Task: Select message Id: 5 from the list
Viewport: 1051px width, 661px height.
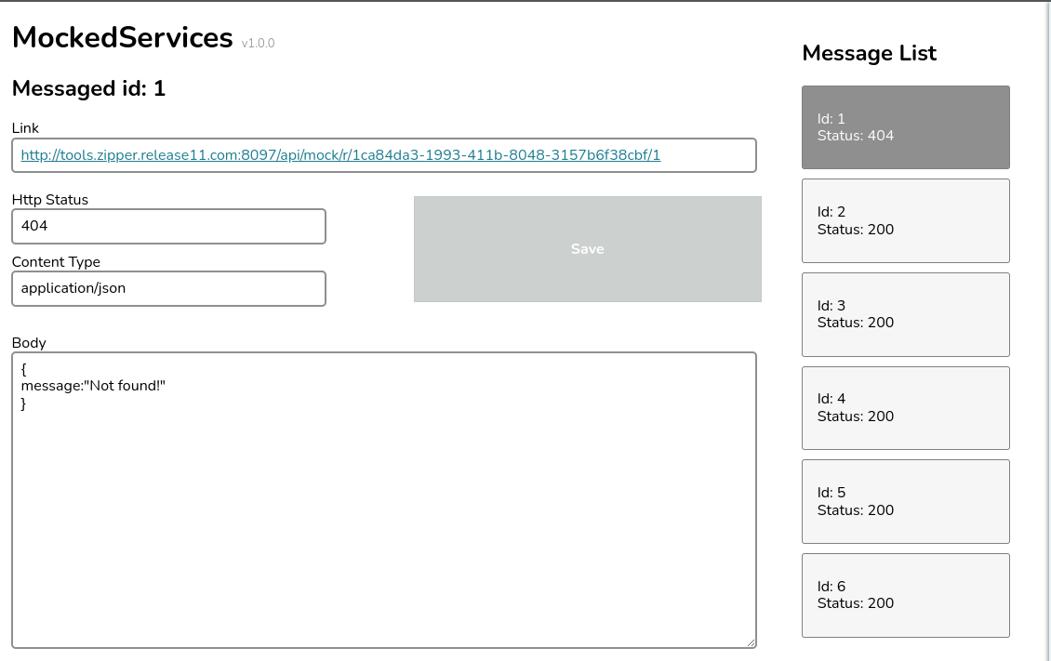Action: tap(905, 501)
